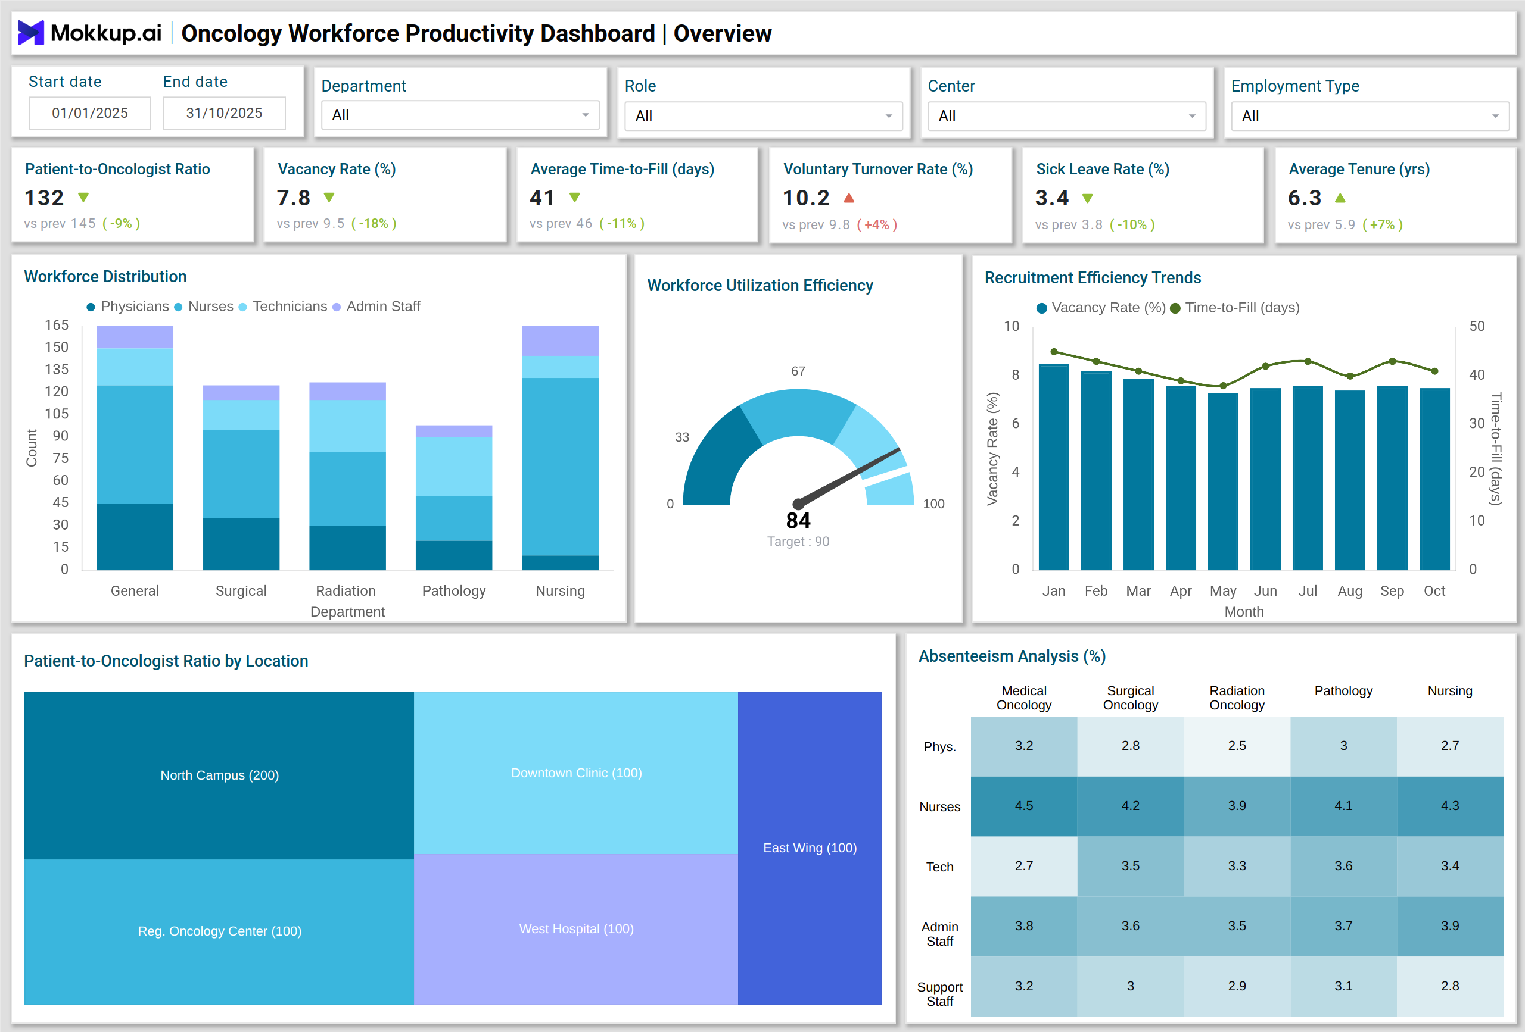Click Nurses Nursing cell 4.3

pyautogui.click(x=1450, y=806)
